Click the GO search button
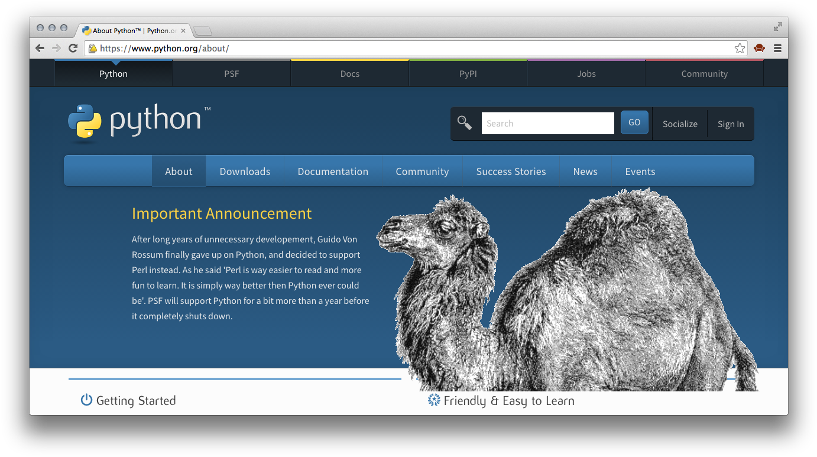 634,122
